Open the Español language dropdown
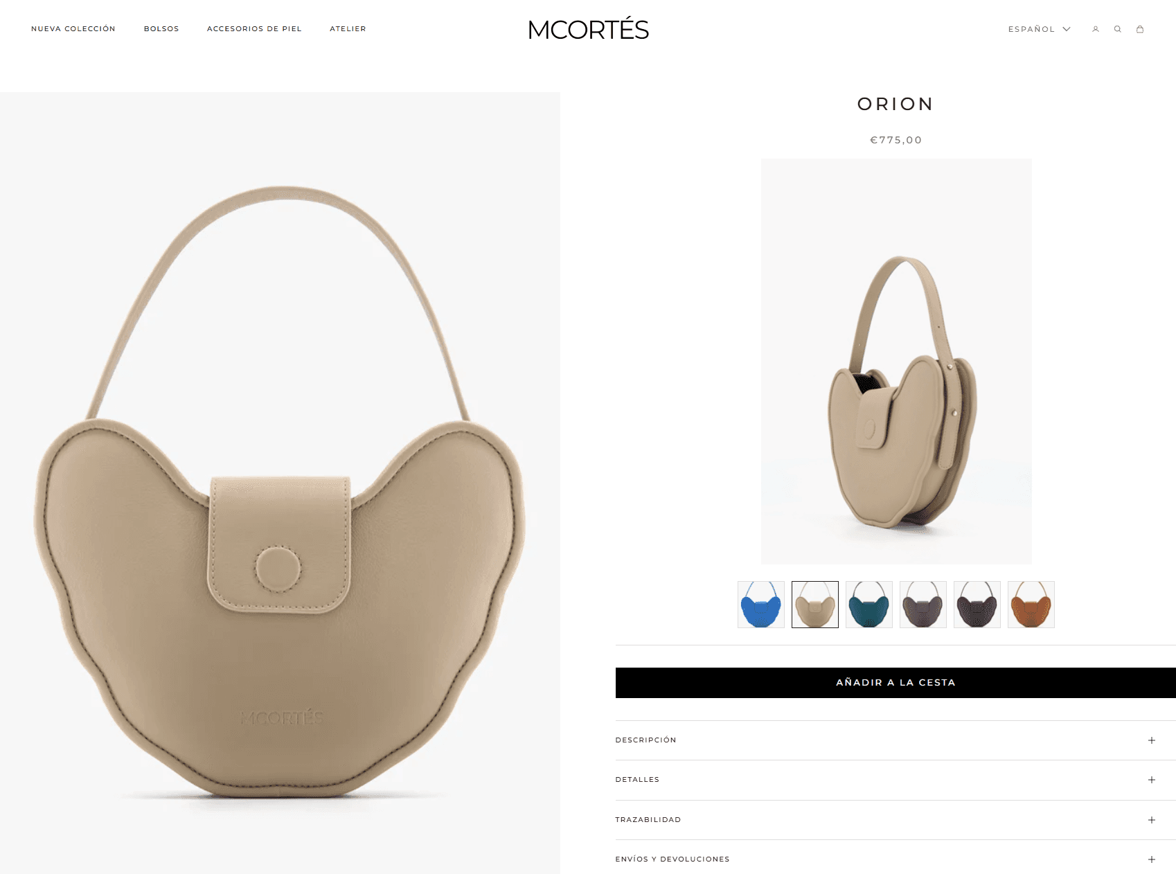Image resolution: width=1176 pixels, height=874 pixels. (x=1039, y=29)
